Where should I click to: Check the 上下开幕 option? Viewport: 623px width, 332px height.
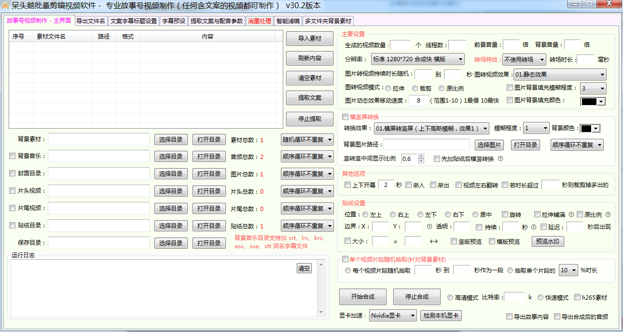tap(348, 185)
